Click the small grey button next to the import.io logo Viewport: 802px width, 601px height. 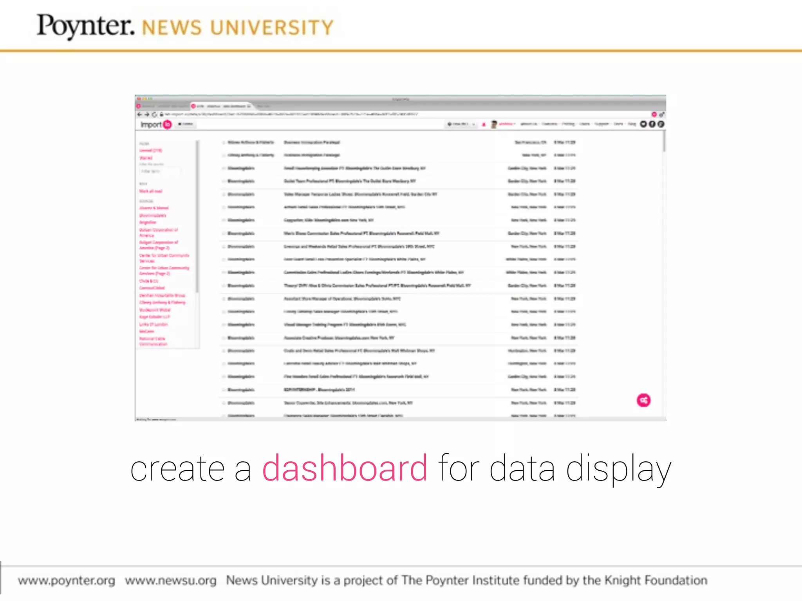pyautogui.click(x=186, y=124)
